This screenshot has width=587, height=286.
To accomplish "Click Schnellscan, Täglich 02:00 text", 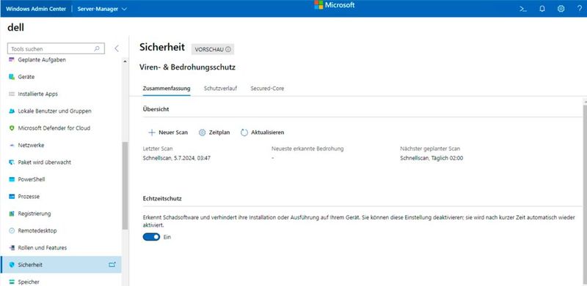I will tap(431, 158).
